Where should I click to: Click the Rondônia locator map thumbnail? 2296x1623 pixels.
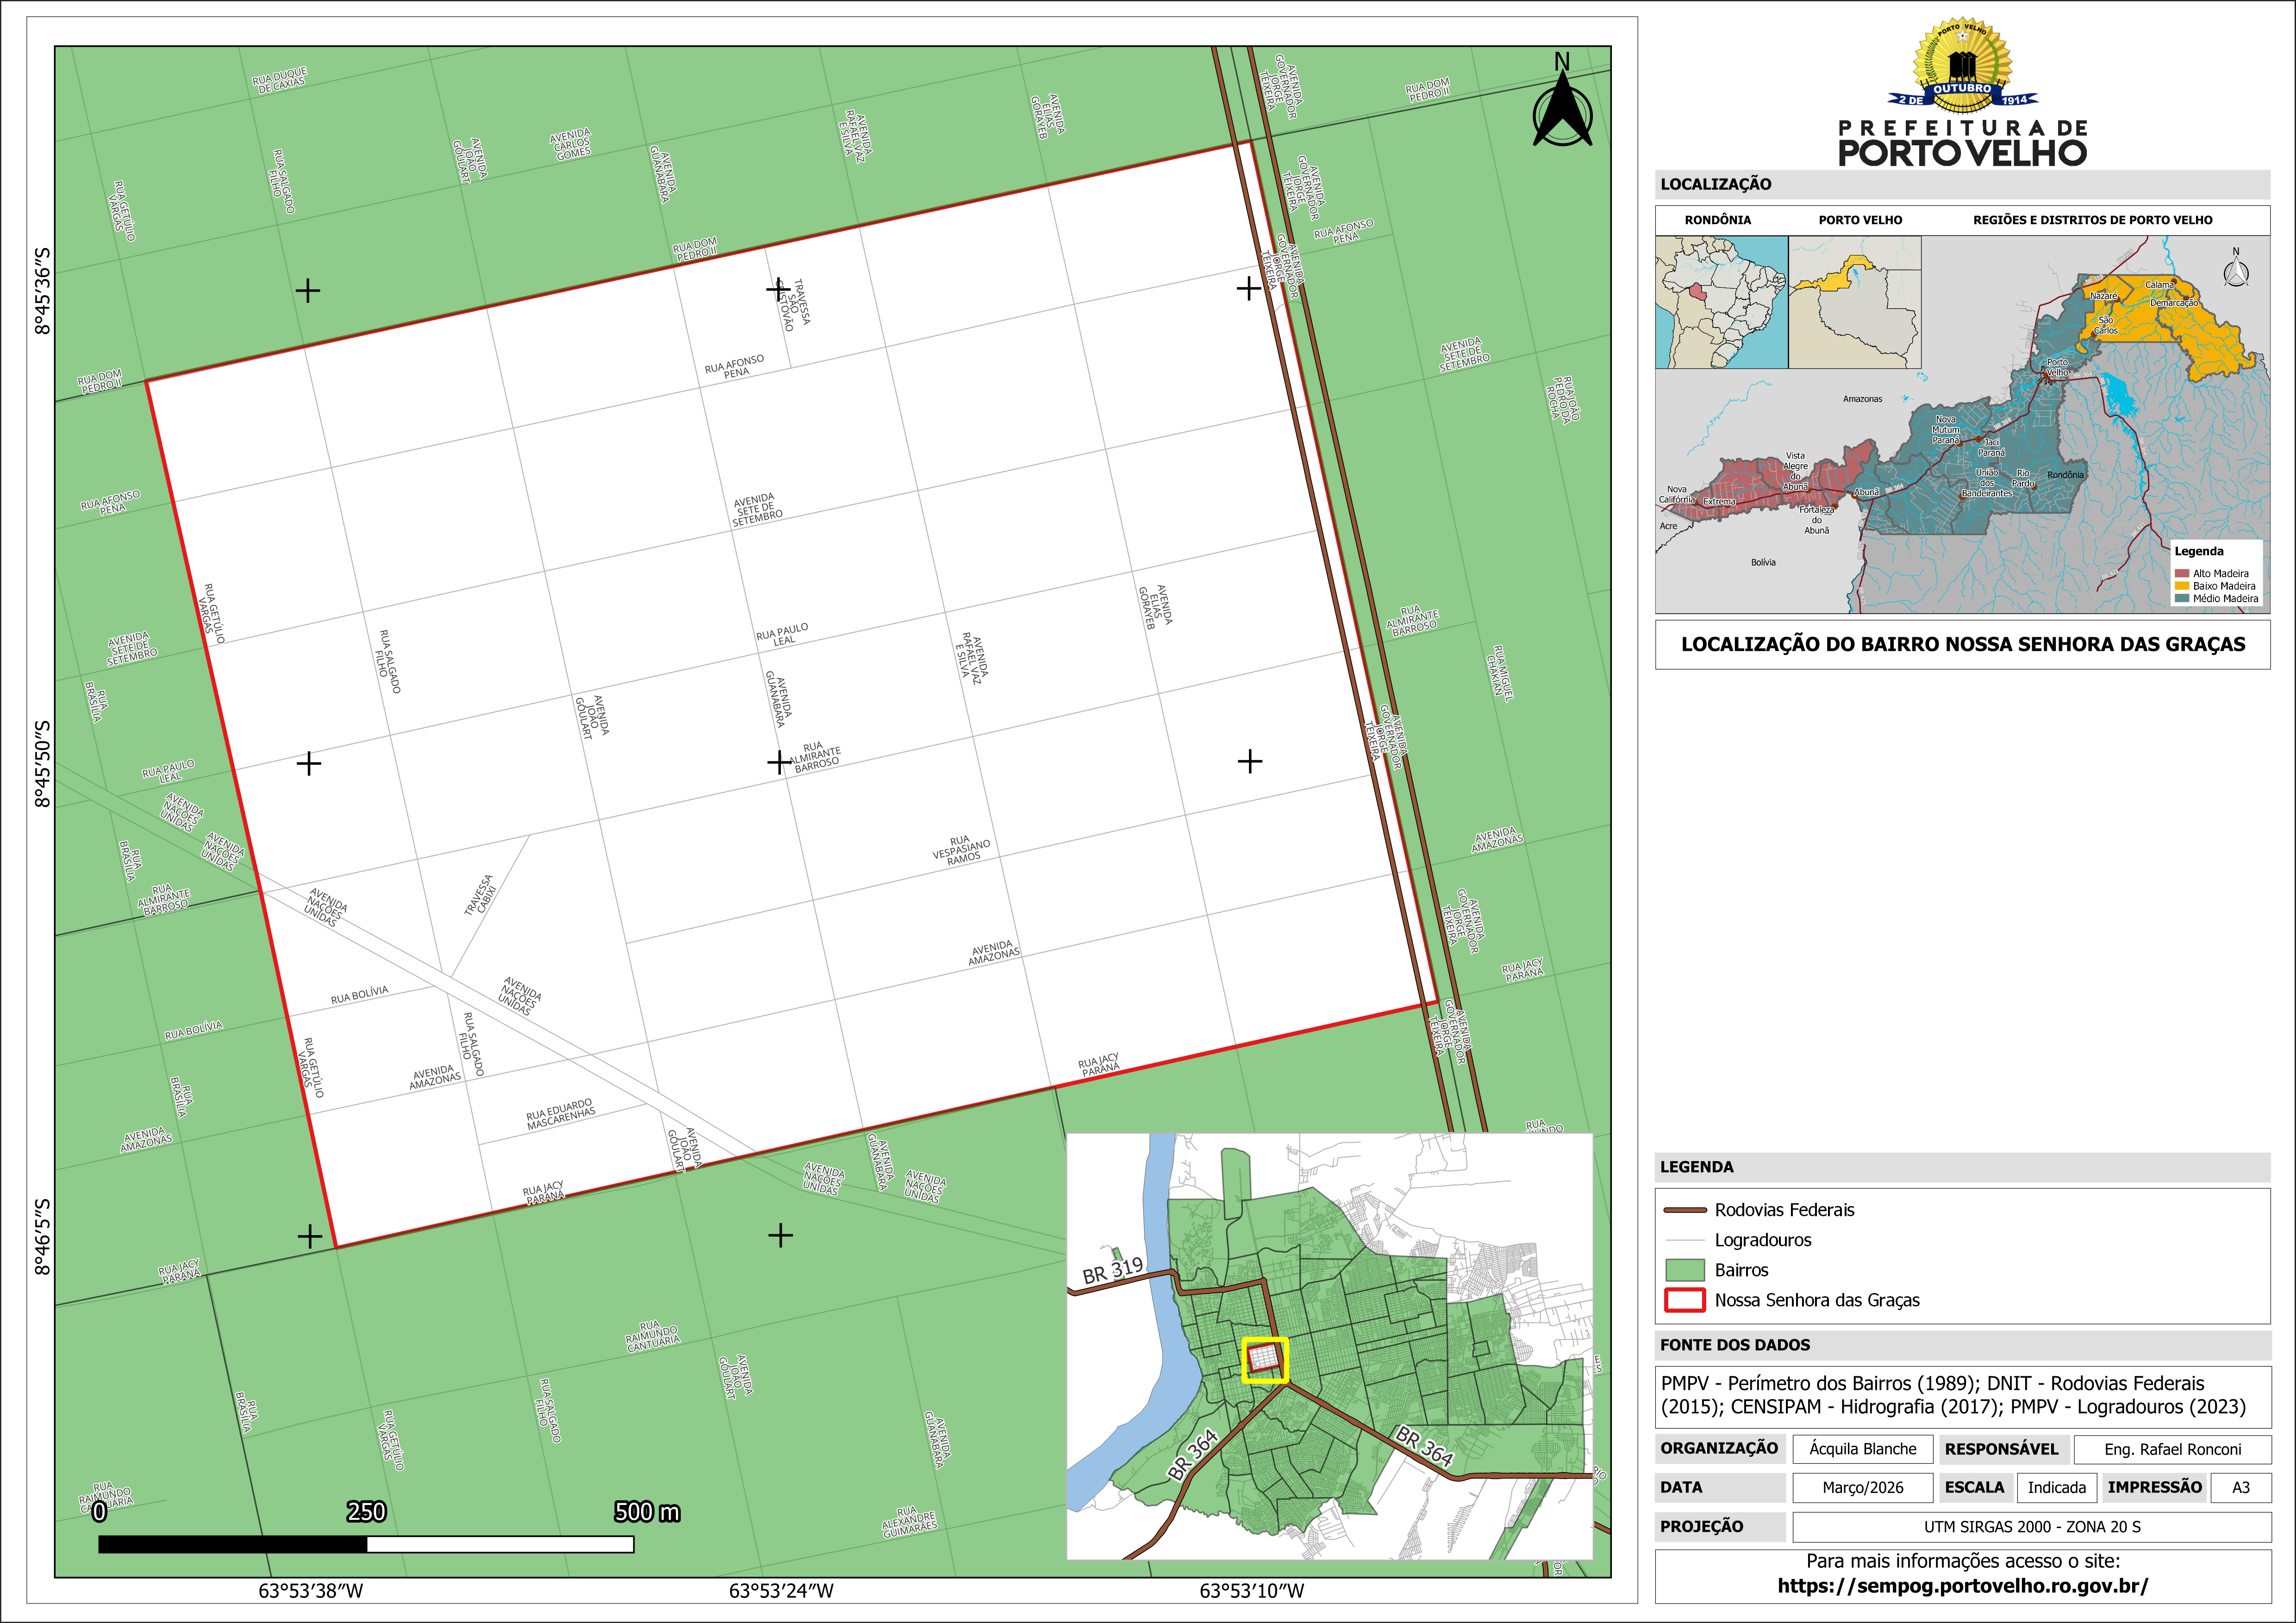pos(1721,302)
